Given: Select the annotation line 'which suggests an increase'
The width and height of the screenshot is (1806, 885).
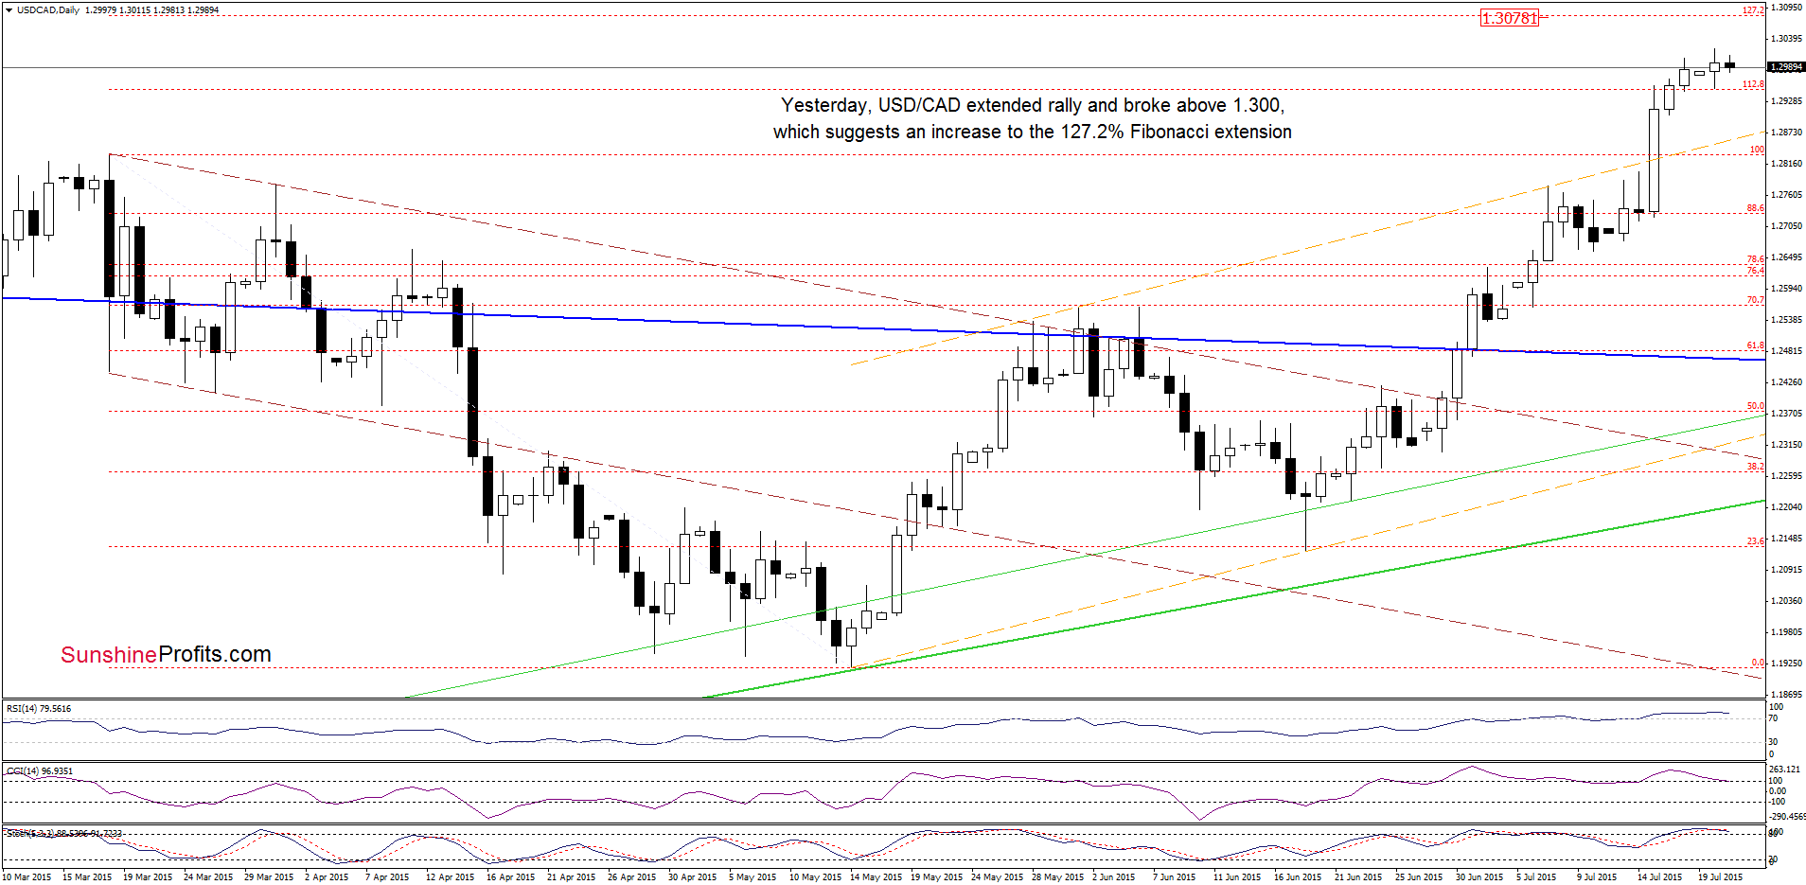Looking at the screenshot, I should tap(1033, 132).
